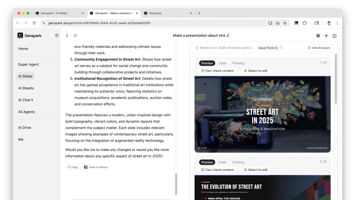355x200 pixels.
Task: Select Preview tab on slide 1
Action: pyautogui.click(x=207, y=63)
